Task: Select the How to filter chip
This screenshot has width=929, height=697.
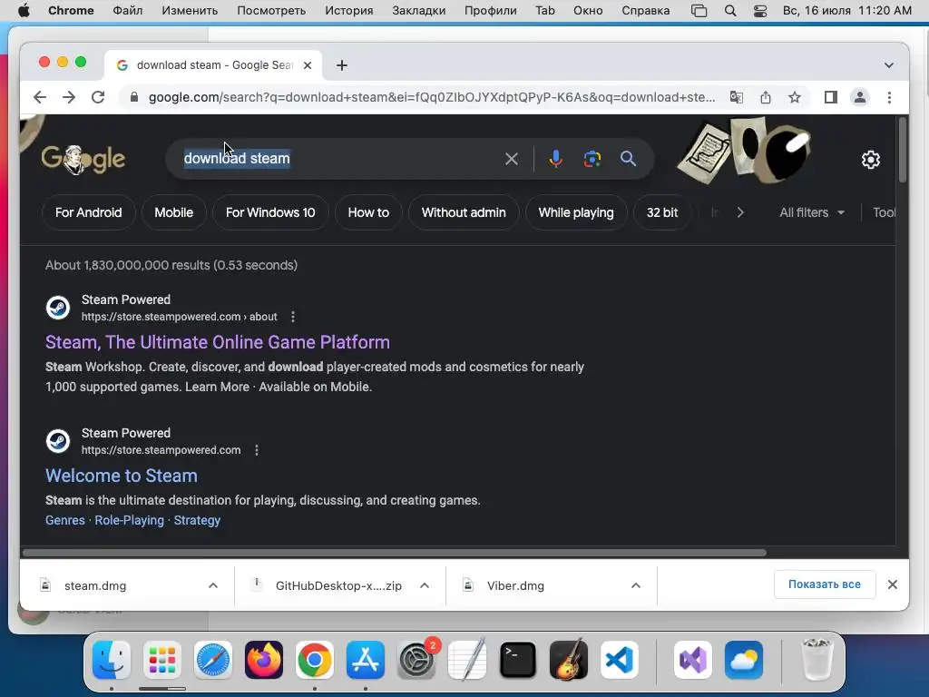Action: (368, 212)
